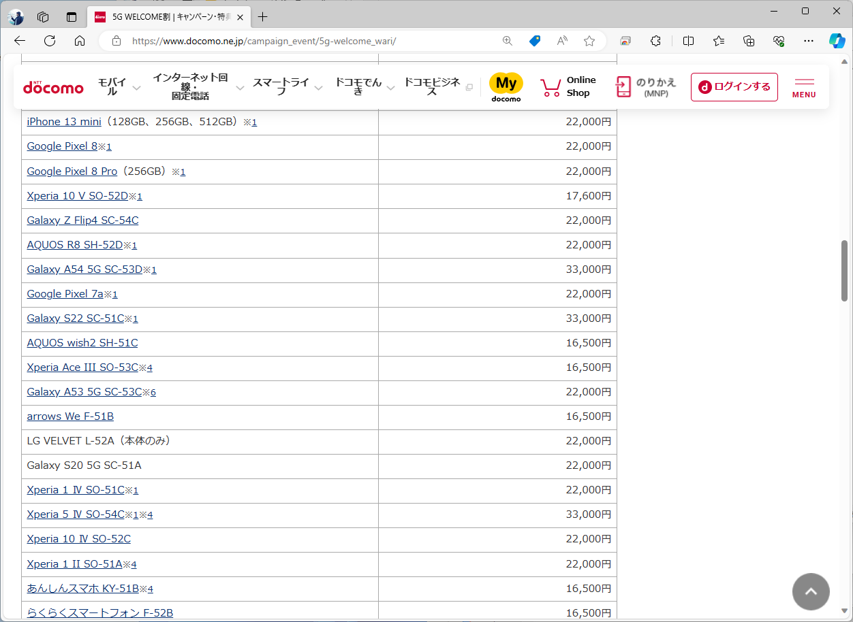Open のりかえ (MNP) phone icon
This screenshot has width=853, height=622.
(x=623, y=87)
